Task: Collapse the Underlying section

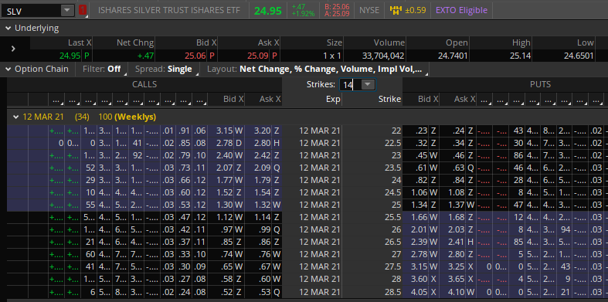Action: click(x=8, y=29)
